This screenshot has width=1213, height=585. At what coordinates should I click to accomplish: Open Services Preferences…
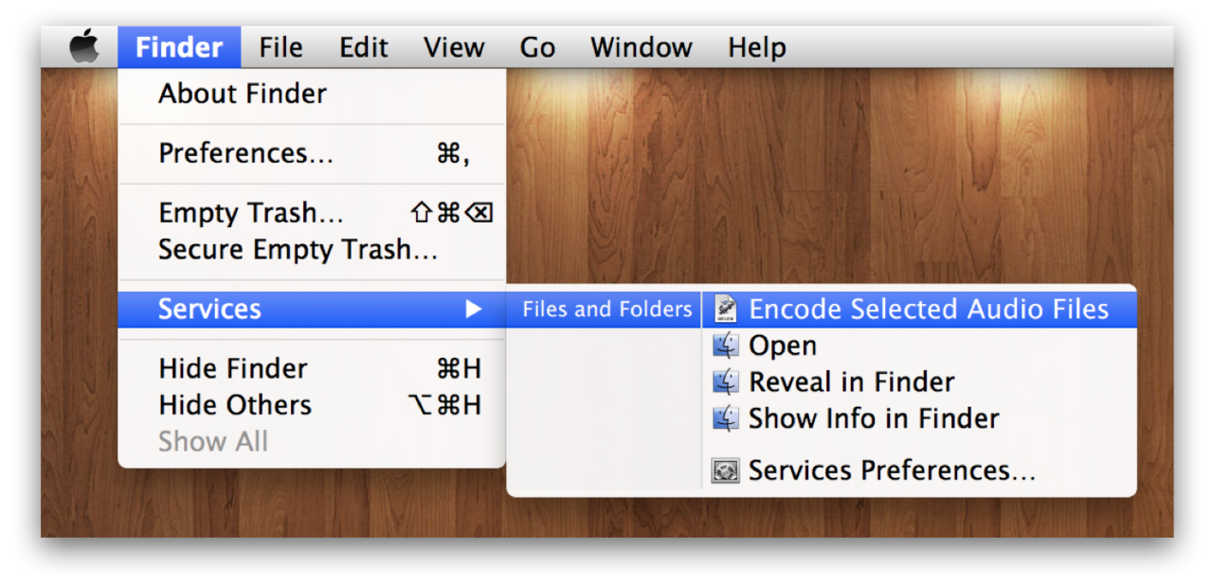[918, 470]
